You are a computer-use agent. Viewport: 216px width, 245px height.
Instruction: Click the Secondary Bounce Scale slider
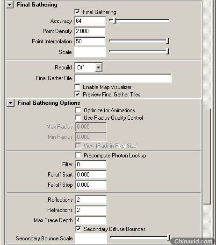point(140,238)
